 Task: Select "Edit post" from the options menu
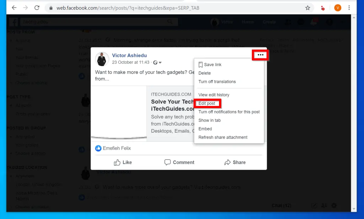point(207,103)
